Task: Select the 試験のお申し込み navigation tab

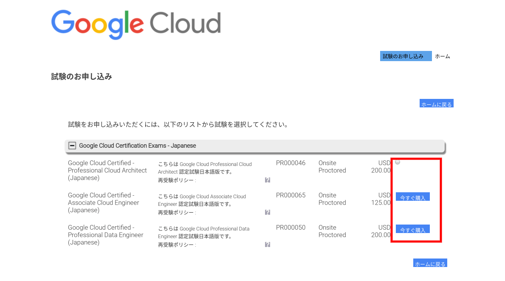Action: (406, 56)
